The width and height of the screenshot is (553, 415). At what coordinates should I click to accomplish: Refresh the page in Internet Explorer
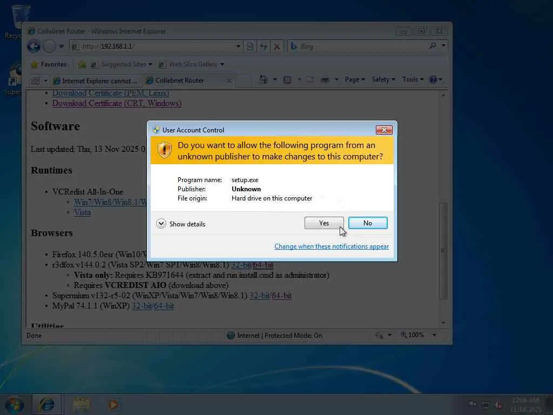tap(264, 46)
